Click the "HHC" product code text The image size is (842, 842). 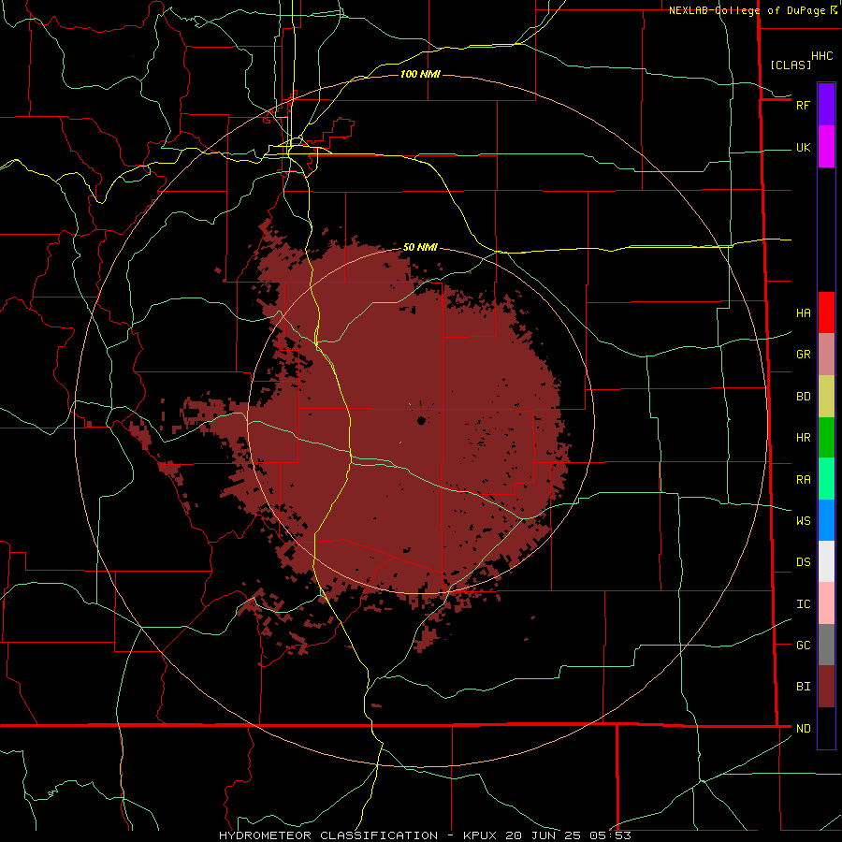pyautogui.click(x=821, y=56)
